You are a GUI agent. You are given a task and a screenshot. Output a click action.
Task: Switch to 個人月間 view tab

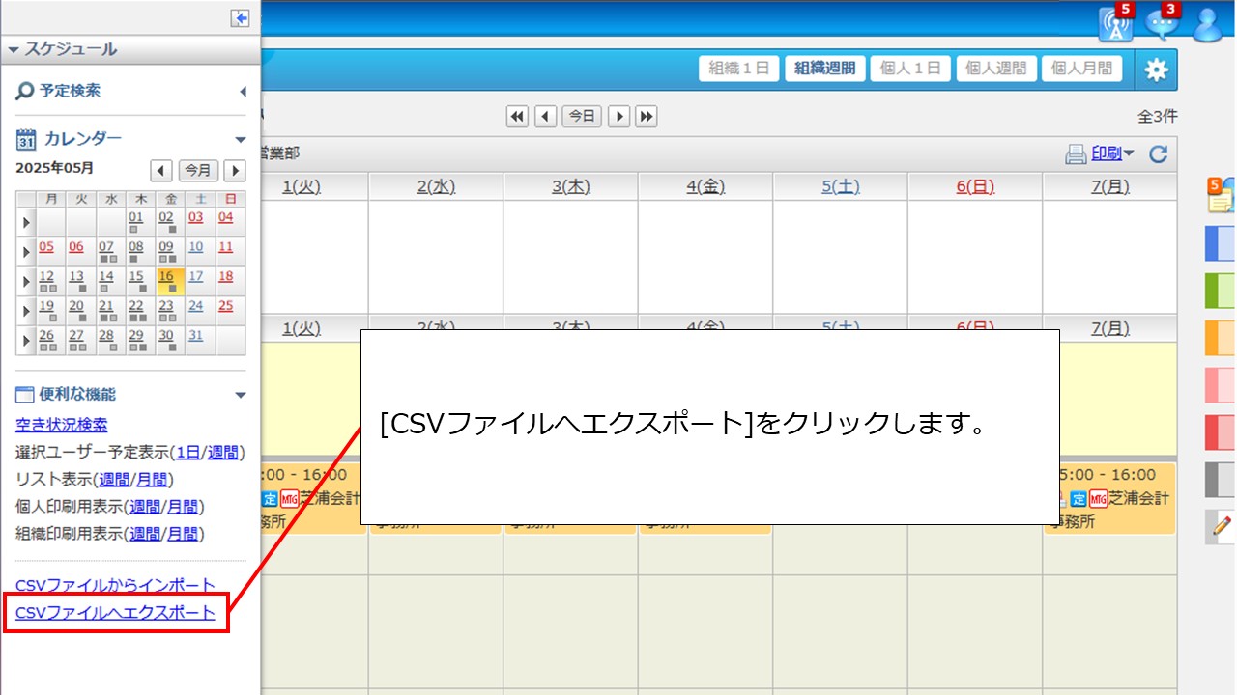[x=1080, y=69]
